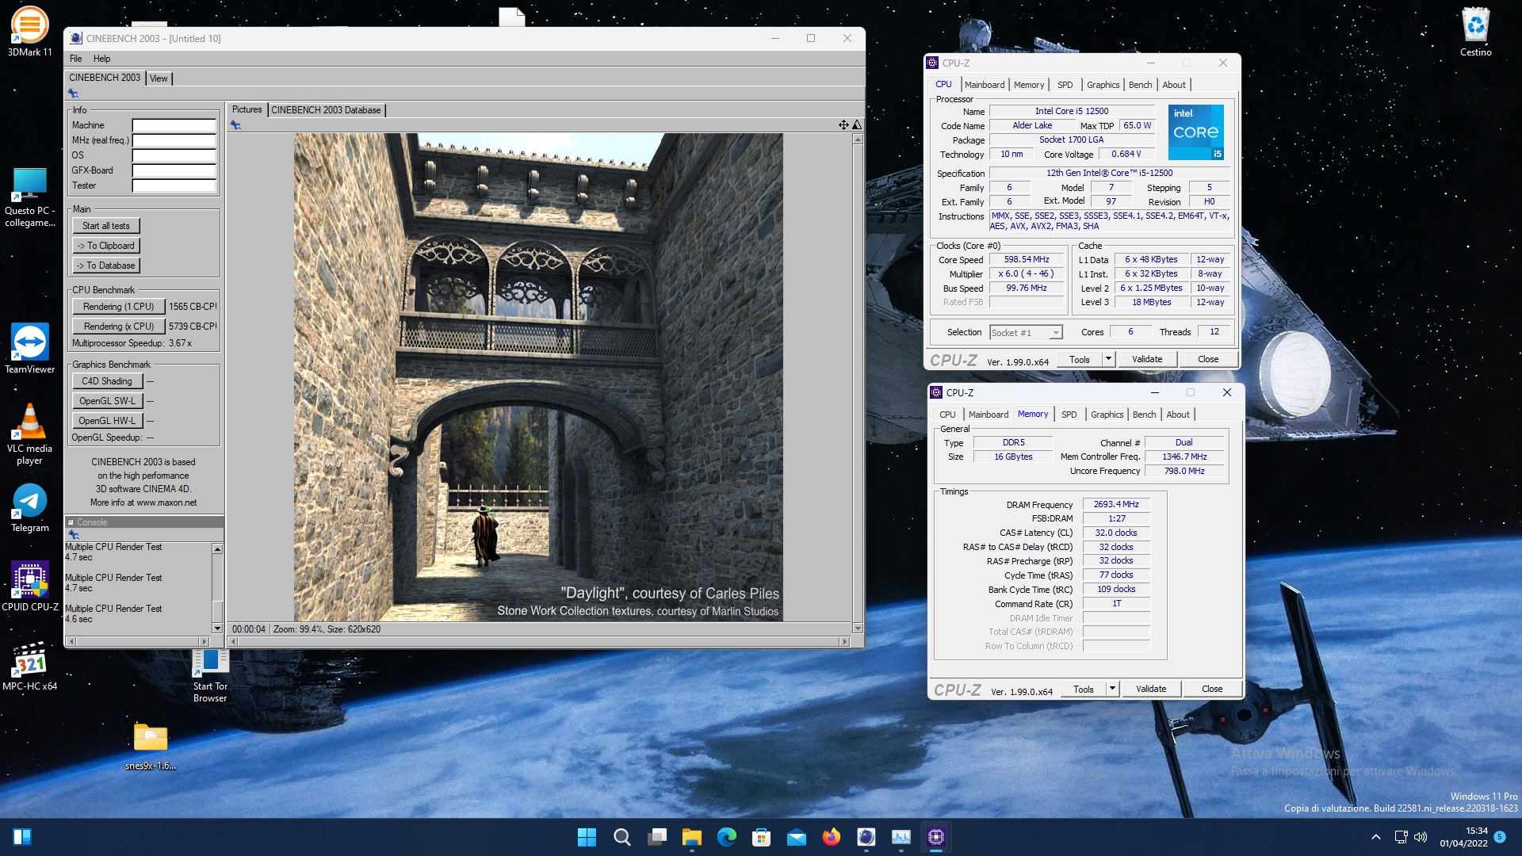The image size is (1522, 856).
Task: Click the OpenGL HW-L button
Action: pyautogui.click(x=107, y=421)
